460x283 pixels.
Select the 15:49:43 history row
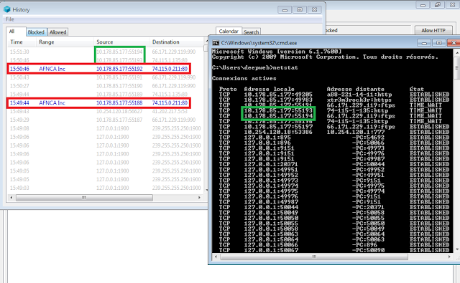pos(106,111)
